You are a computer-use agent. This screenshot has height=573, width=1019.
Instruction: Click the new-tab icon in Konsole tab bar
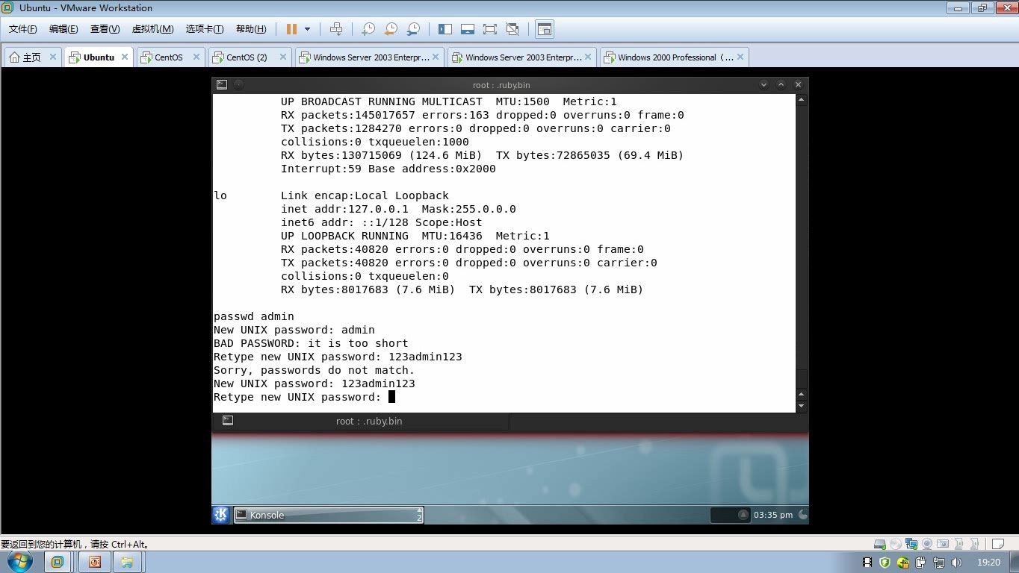click(228, 421)
